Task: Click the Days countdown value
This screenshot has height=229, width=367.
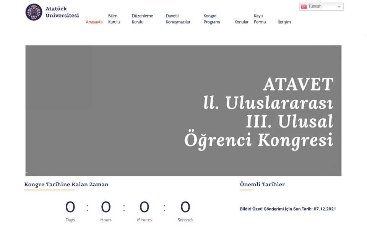Action: coord(70,207)
